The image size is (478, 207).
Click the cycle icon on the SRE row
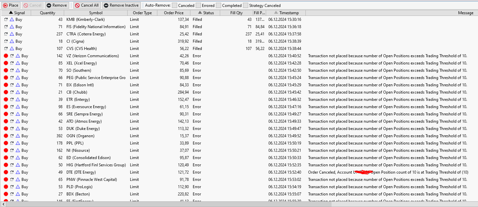(x=12, y=114)
